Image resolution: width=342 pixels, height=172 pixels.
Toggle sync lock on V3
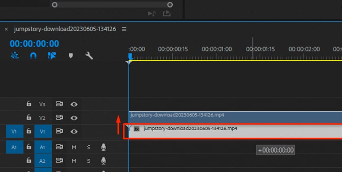pos(59,104)
